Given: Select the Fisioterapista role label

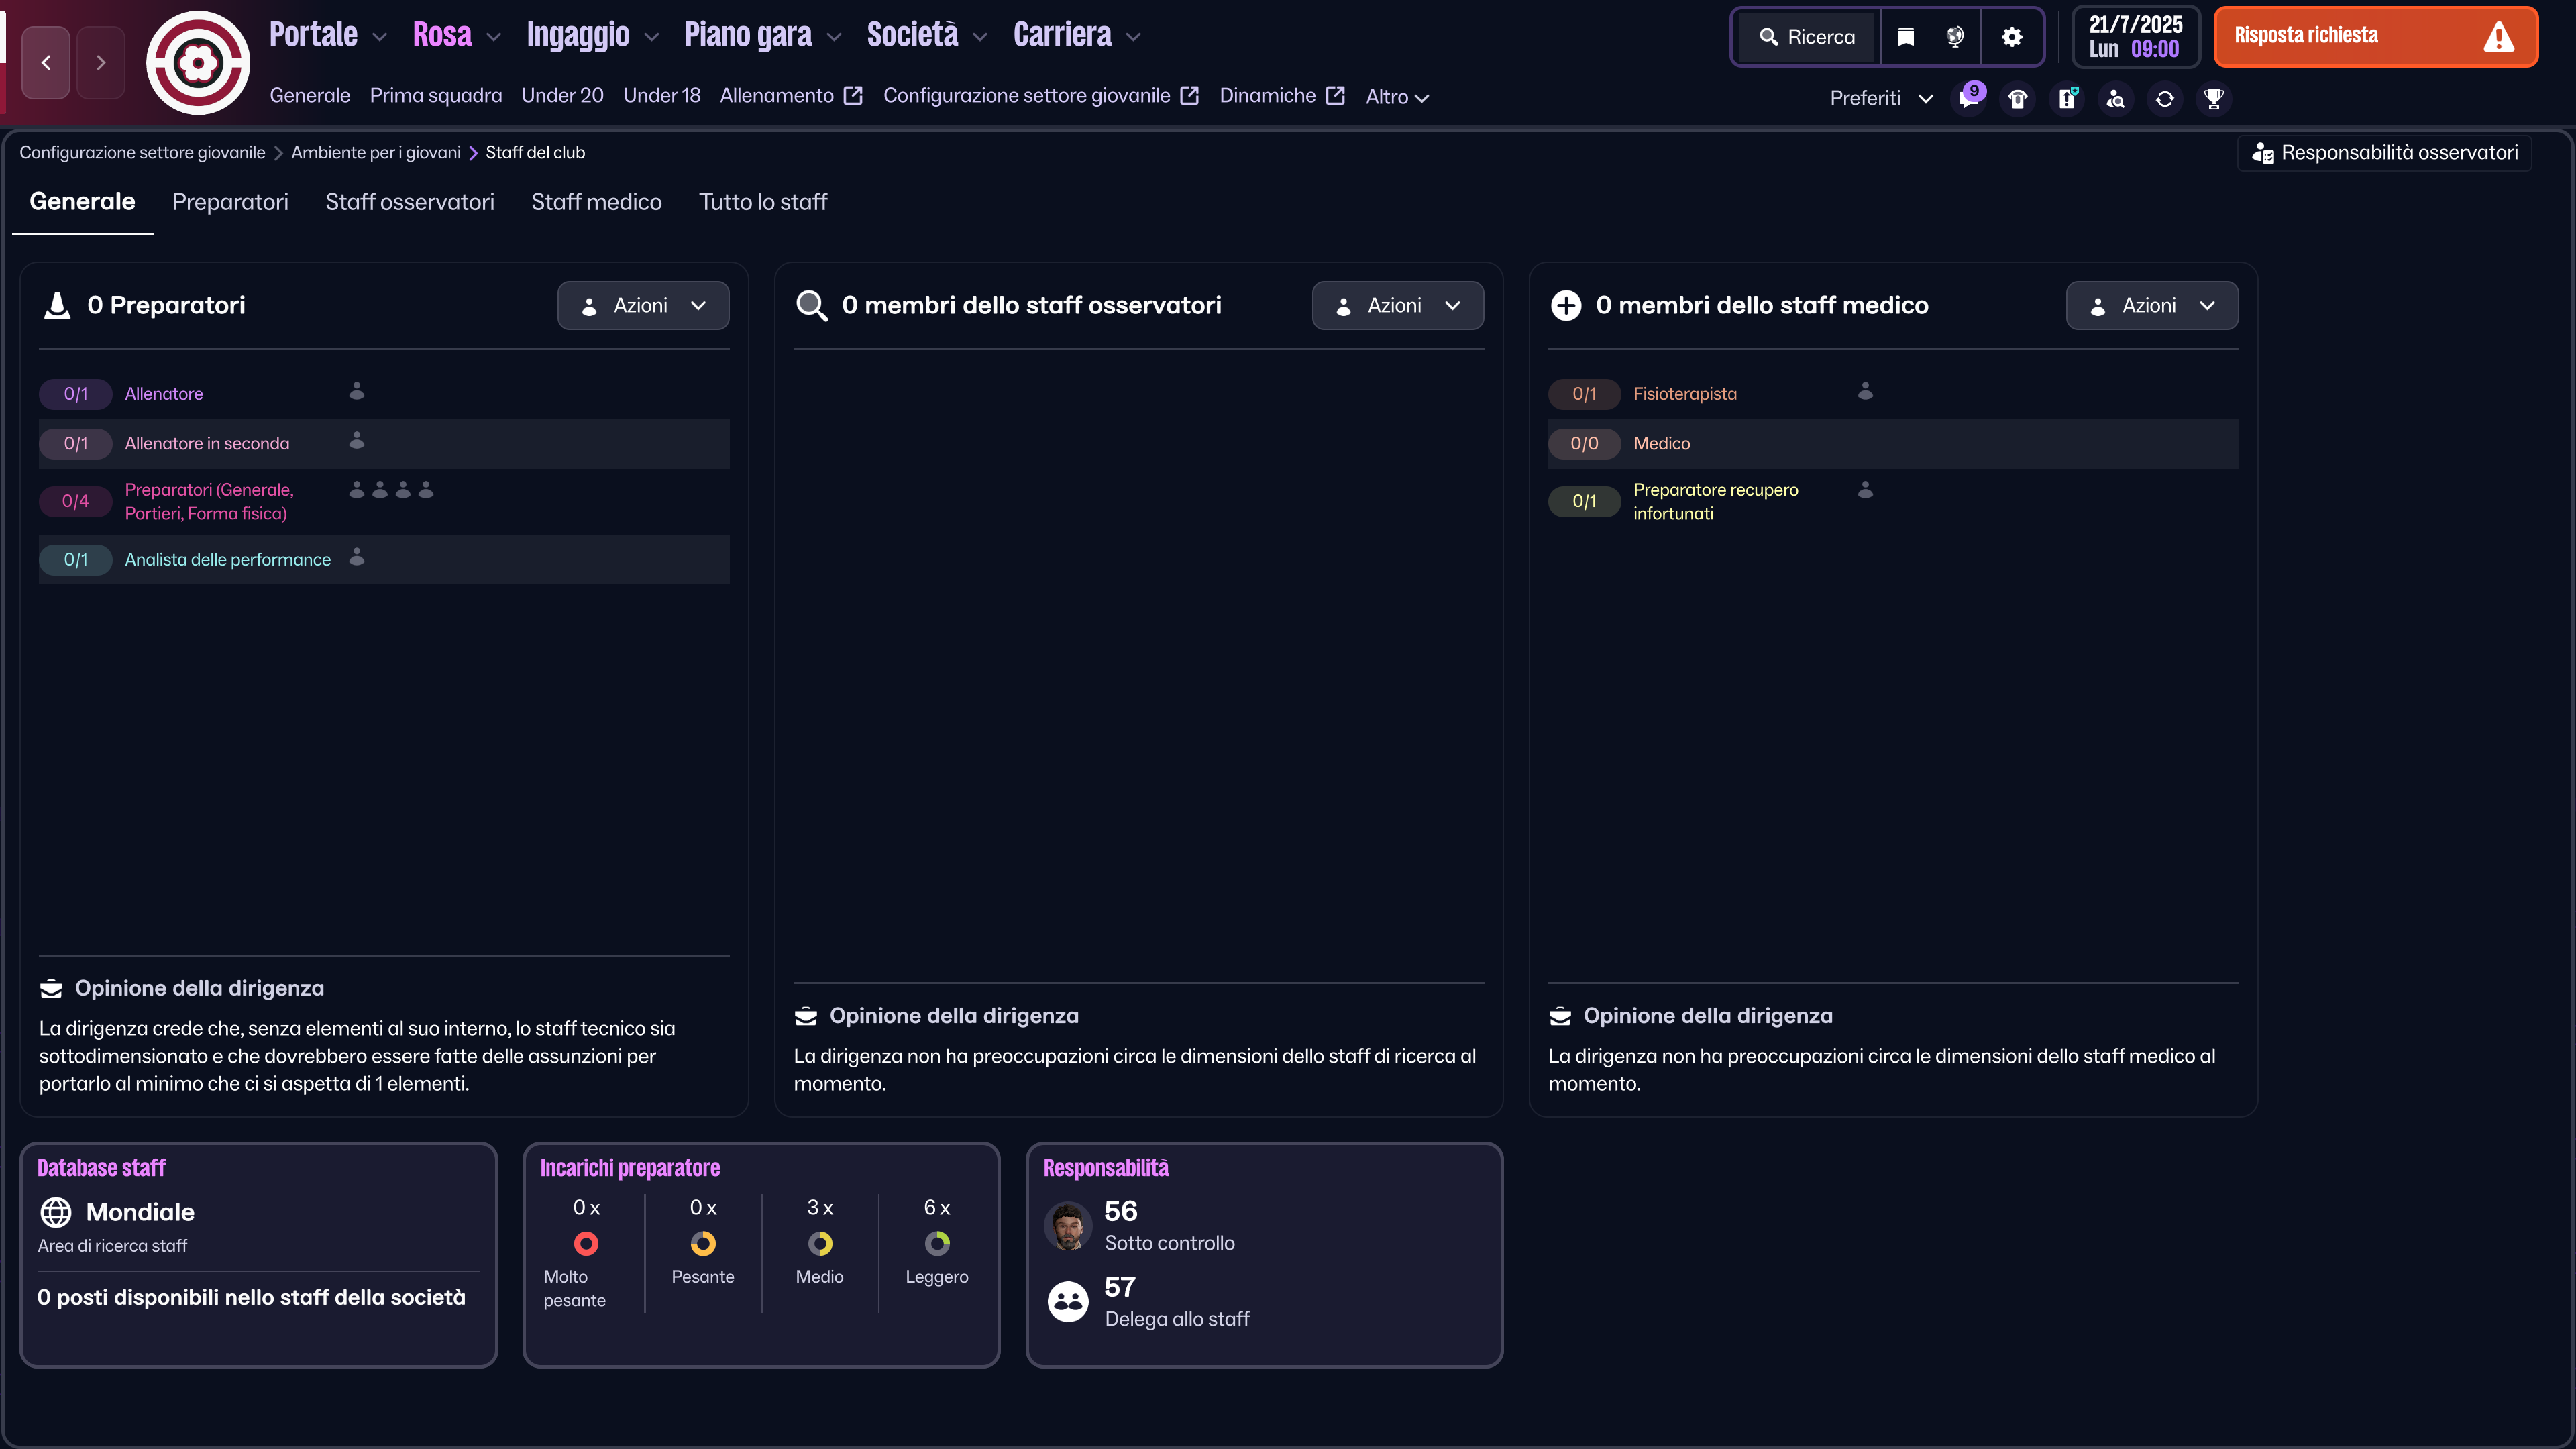Looking at the screenshot, I should coord(1685,394).
